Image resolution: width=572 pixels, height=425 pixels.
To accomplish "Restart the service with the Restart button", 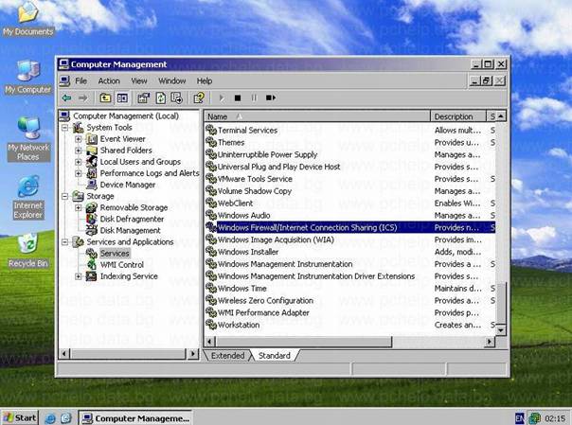I will (271, 97).
